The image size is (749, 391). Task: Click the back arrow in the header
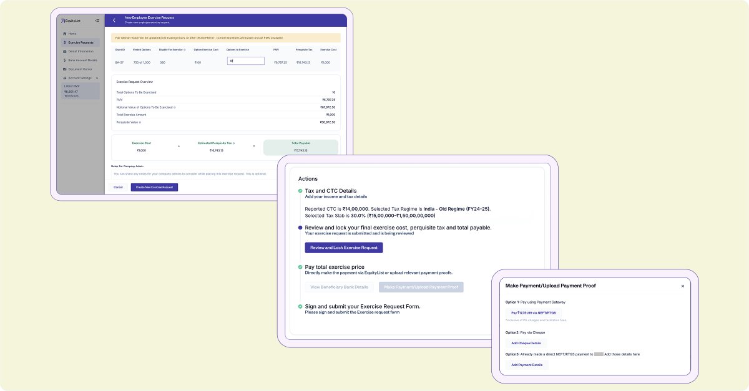114,21
